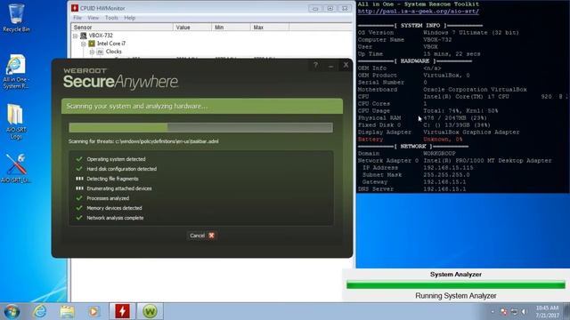Viewport: 570px width, 320px height.
Task: Open Windows Explorer from the taskbar
Action: [68, 311]
